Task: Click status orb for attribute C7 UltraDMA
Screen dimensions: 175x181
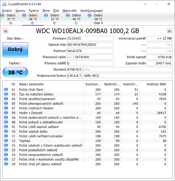Action: pyautogui.click(x=6, y=160)
